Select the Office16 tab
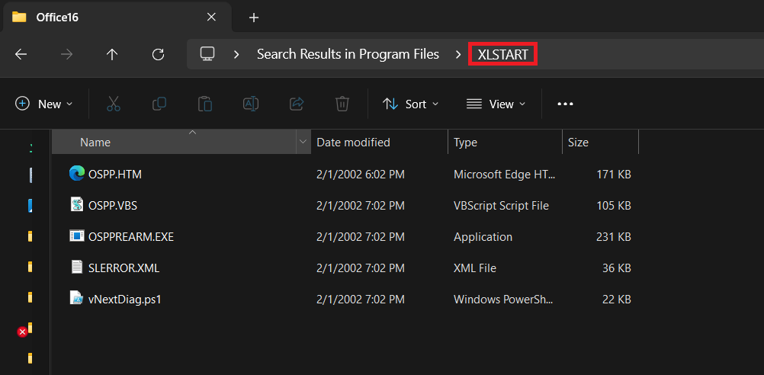The height and width of the screenshot is (375, 764). [116, 18]
